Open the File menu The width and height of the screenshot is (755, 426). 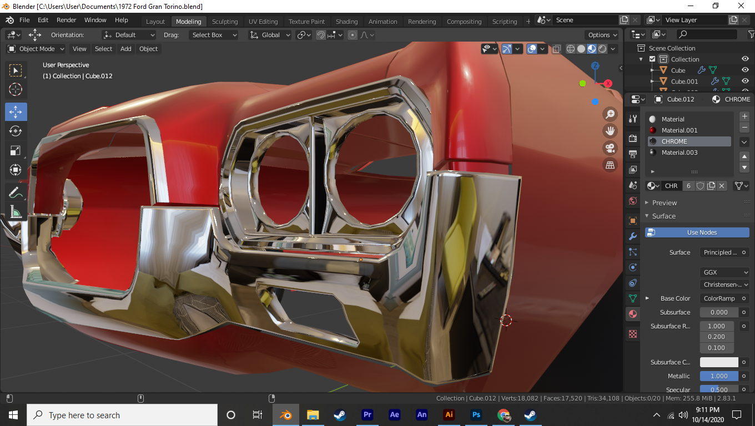coord(24,20)
